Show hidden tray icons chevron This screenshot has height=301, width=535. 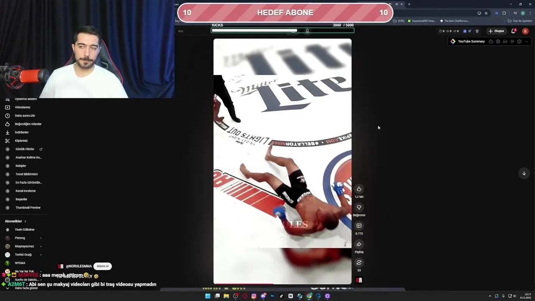490,296
